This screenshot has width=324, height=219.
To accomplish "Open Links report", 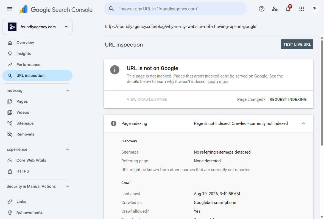I will (37, 202).
